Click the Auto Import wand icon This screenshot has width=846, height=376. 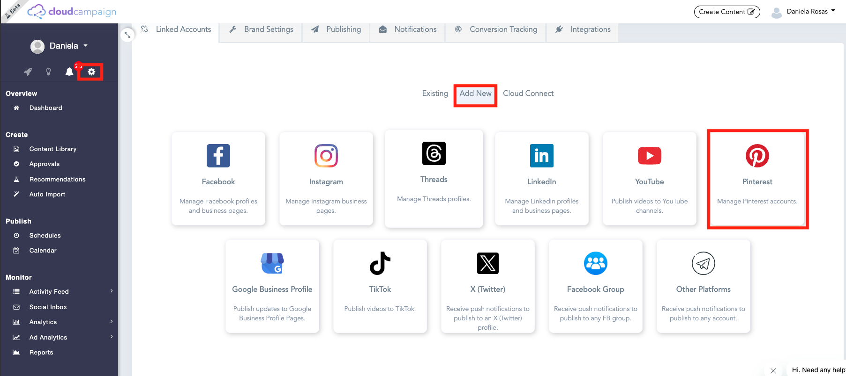(x=16, y=194)
